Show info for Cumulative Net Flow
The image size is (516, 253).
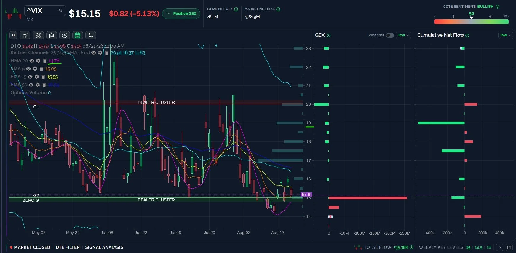[467, 35]
